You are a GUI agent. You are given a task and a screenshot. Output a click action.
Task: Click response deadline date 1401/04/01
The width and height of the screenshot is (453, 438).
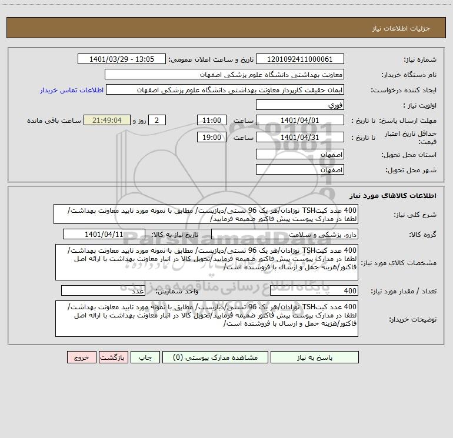click(300, 120)
